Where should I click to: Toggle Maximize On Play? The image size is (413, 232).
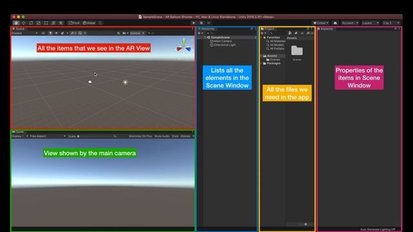pyautogui.click(x=141, y=136)
